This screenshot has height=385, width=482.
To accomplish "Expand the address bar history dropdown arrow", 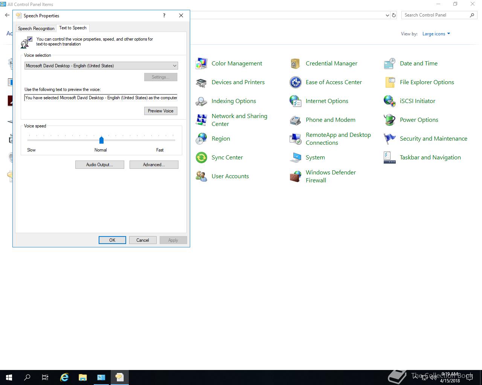I will 387,15.
